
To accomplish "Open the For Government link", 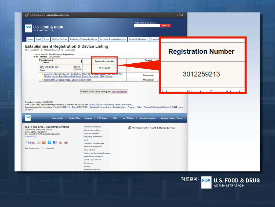I will tap(32, 148).
